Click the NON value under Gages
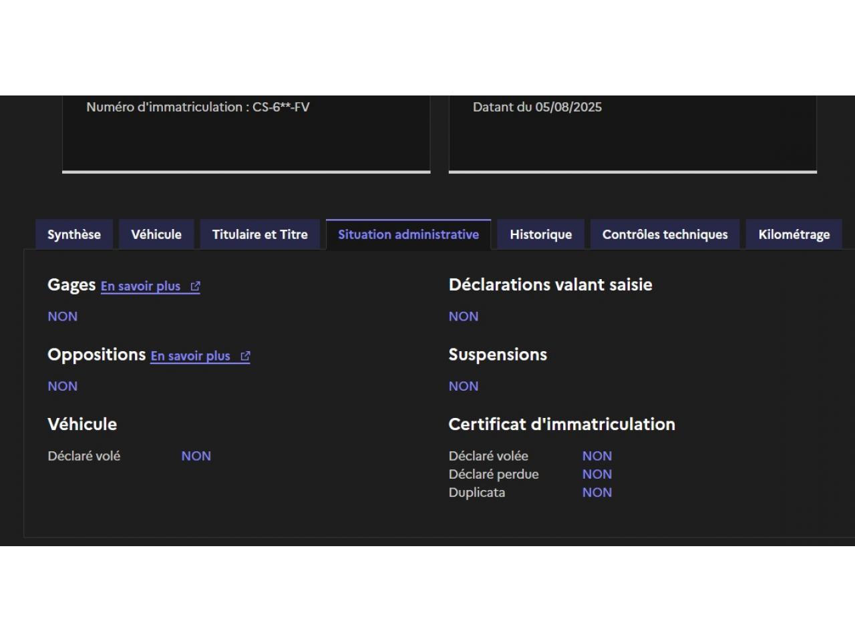The image size is (855, 641). click(62, 316)
